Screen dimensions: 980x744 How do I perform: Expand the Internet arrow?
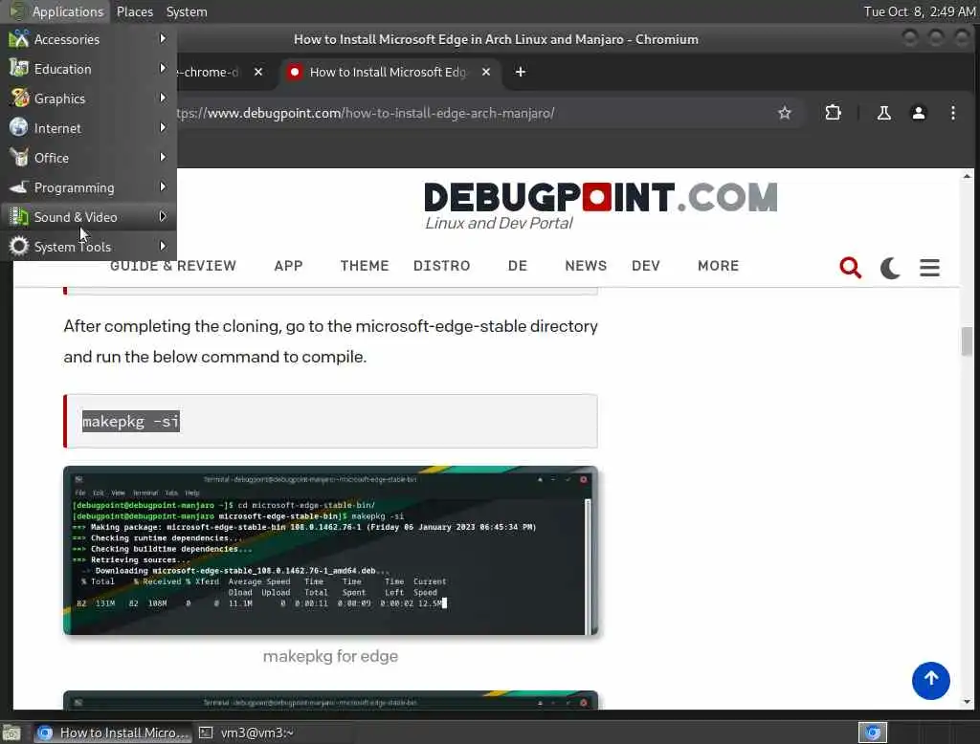163,127
